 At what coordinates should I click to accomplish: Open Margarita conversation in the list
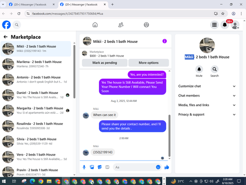click(x=36, y=110)
